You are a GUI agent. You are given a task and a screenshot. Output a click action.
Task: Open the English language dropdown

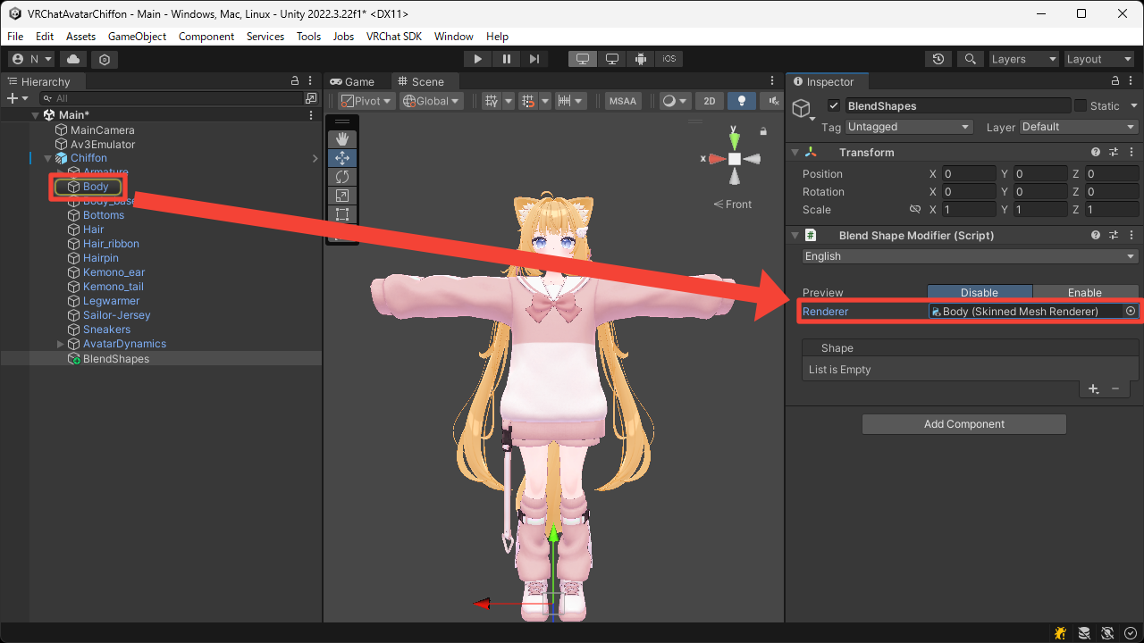click(970, 256)
